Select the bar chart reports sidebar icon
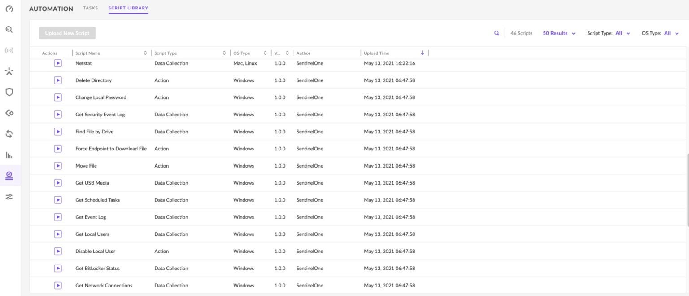Viewport: 689px width, 296px height. coord(9,155)
